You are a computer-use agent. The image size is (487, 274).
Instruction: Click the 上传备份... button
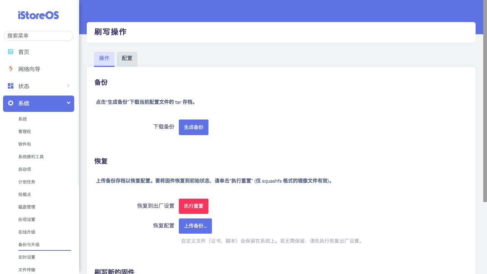pyautogui.click(x=195, y=226)
